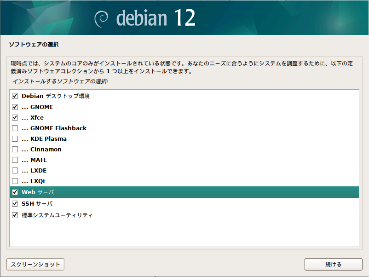Uncheck the Xfce checkbox
Image resolution: width=369 pixels, height=277 pixels.
pos(15,117)
